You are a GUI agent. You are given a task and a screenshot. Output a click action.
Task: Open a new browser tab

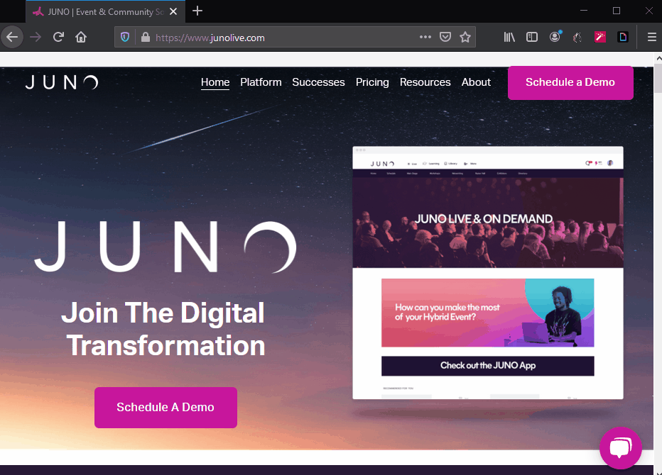tap(197, 11)
